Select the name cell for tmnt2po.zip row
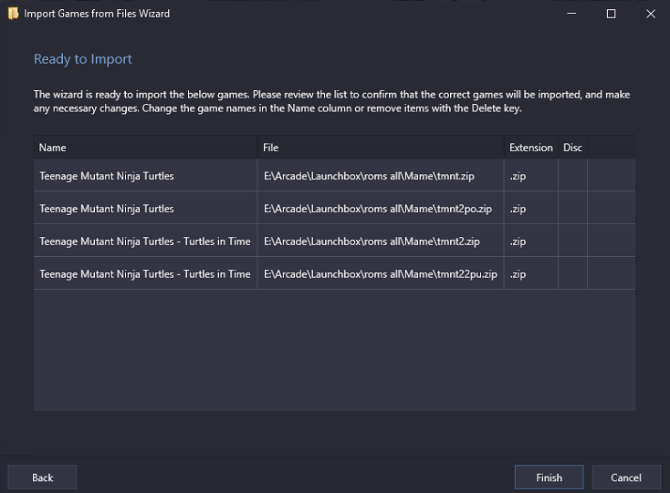 pos(146,209)
